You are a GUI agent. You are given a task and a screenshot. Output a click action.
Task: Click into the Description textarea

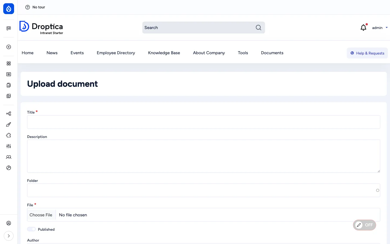click(204, 156)
